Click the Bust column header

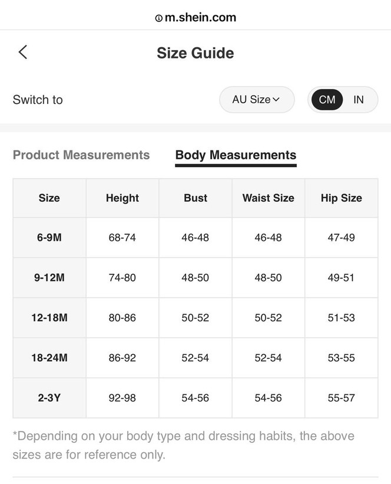pyautogui.click(x=195, y=198)
